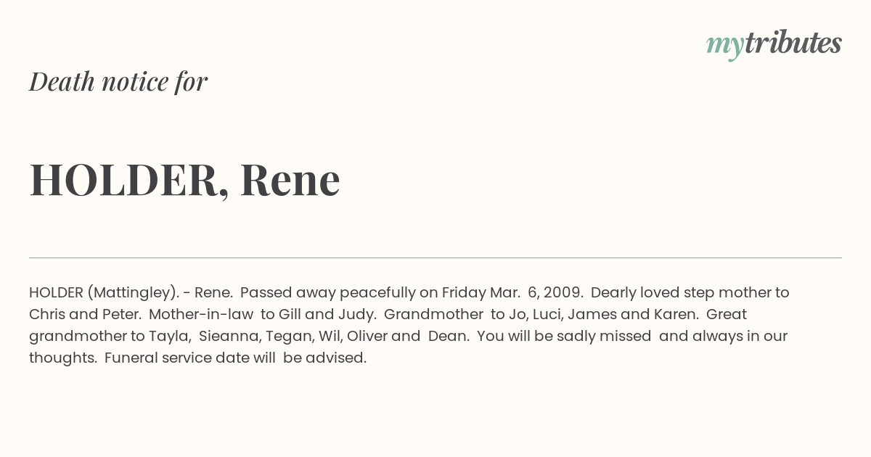Click the "Mother-in-law" text

[x=203, y=315]
